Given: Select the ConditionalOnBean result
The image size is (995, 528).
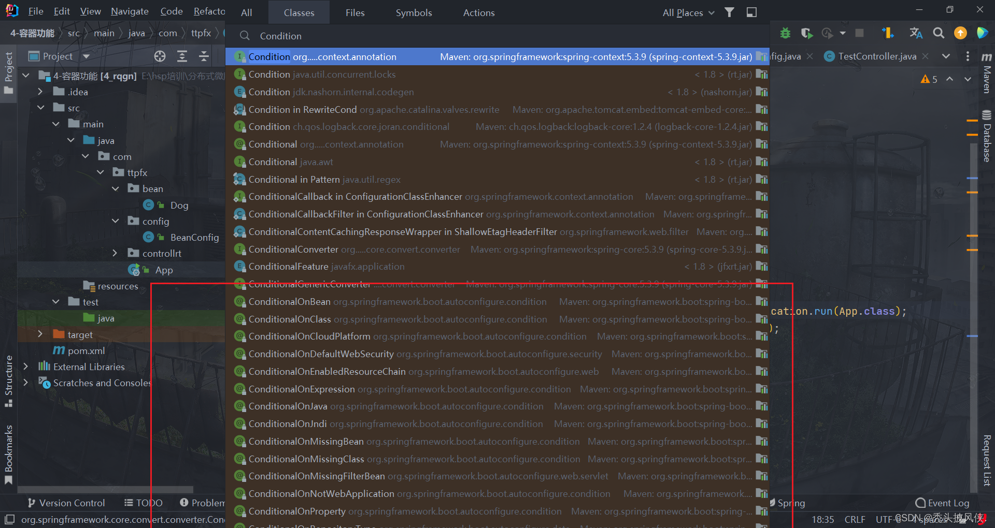Looking at the screenshot, I should click(497, 301).
